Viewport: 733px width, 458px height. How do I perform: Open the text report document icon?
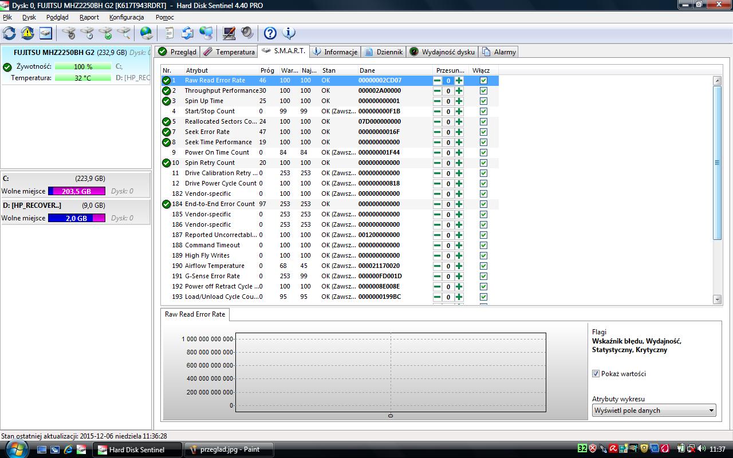pyautogui.click(x=169, y=33)
